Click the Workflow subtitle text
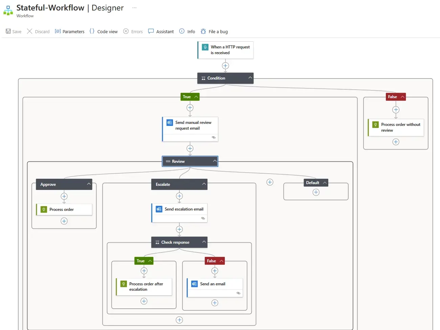Viewport: 440px width, 330px height. coord(25,16)
